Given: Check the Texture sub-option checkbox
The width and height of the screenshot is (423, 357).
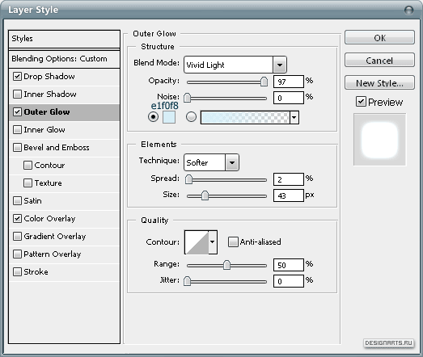Looking at the screenshot, I should pyautogui.click(x=27, y=183).
